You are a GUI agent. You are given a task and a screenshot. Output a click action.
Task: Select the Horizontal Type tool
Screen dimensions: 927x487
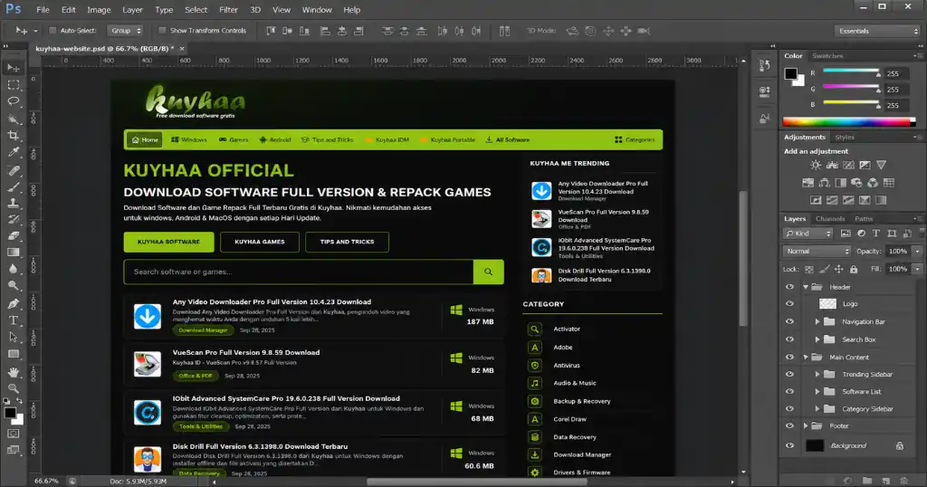(13, 320)
